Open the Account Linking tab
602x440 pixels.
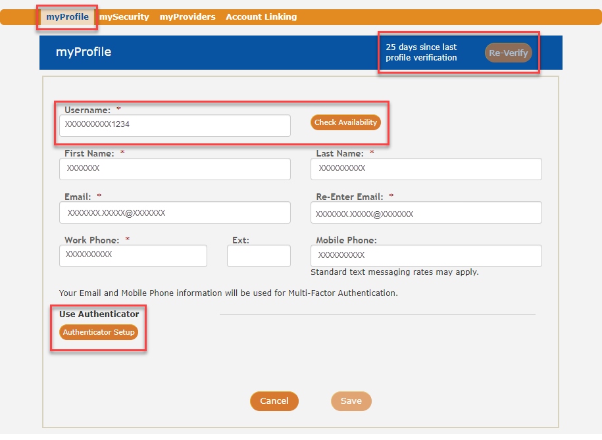pyautogui.click(x=261, y=17)
